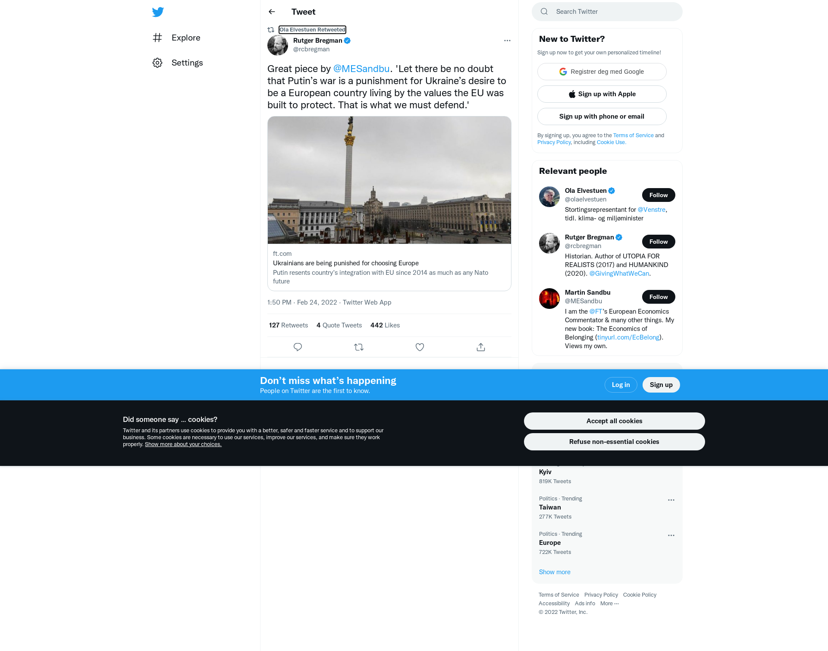Open Explore via hashtag icon
This screenshot has height=651, width=828.
coord(157,38)
